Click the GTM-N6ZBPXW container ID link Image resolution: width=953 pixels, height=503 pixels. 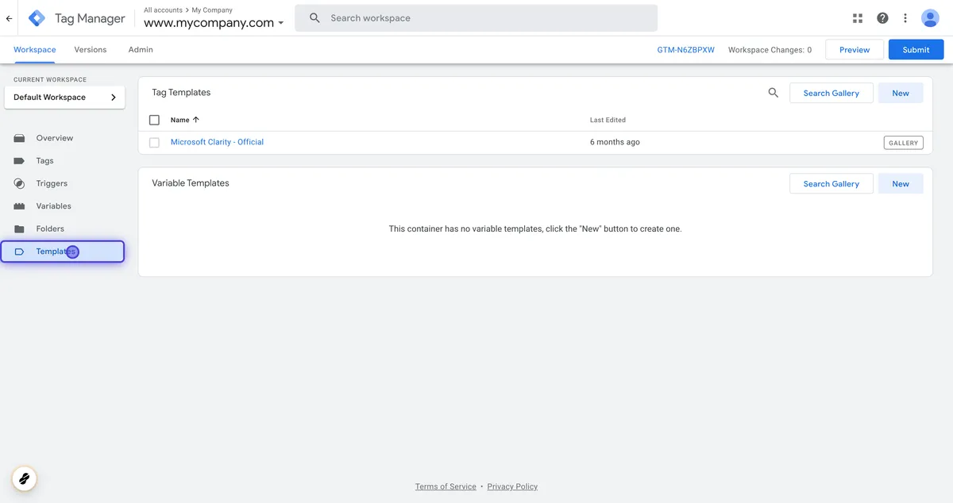(x=685, y=49)
